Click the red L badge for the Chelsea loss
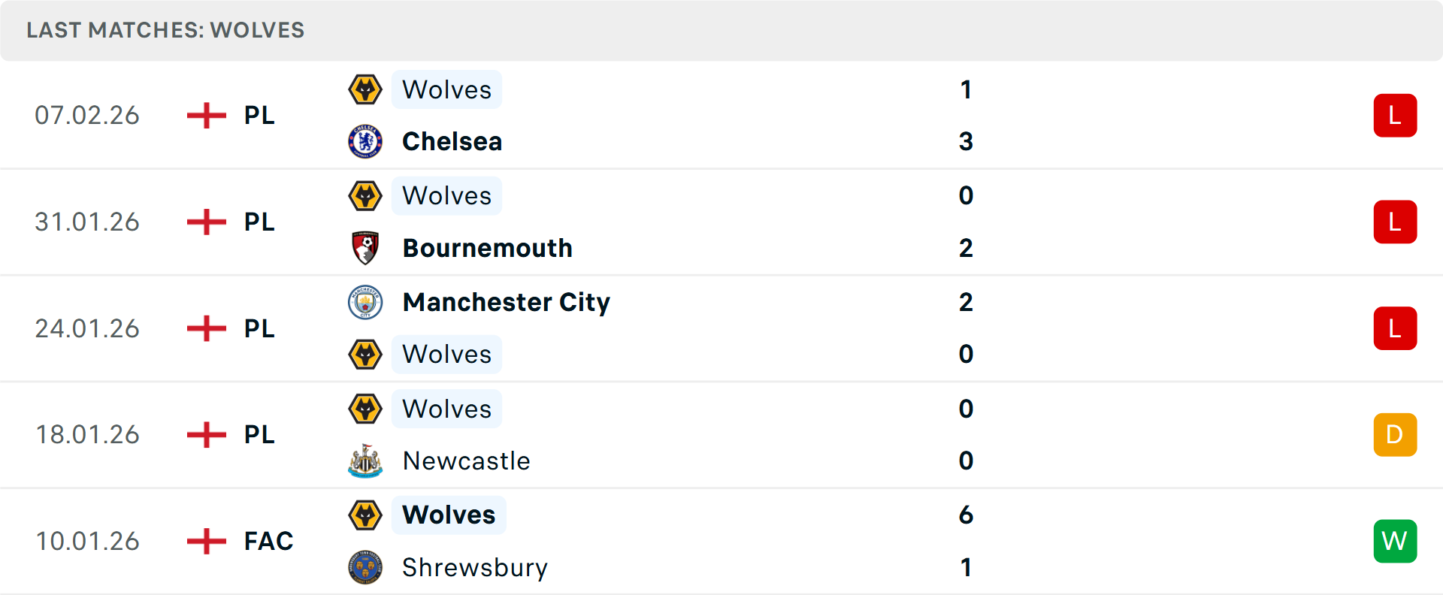Screen dimensions: 1443x595 tap(1395, 115)
